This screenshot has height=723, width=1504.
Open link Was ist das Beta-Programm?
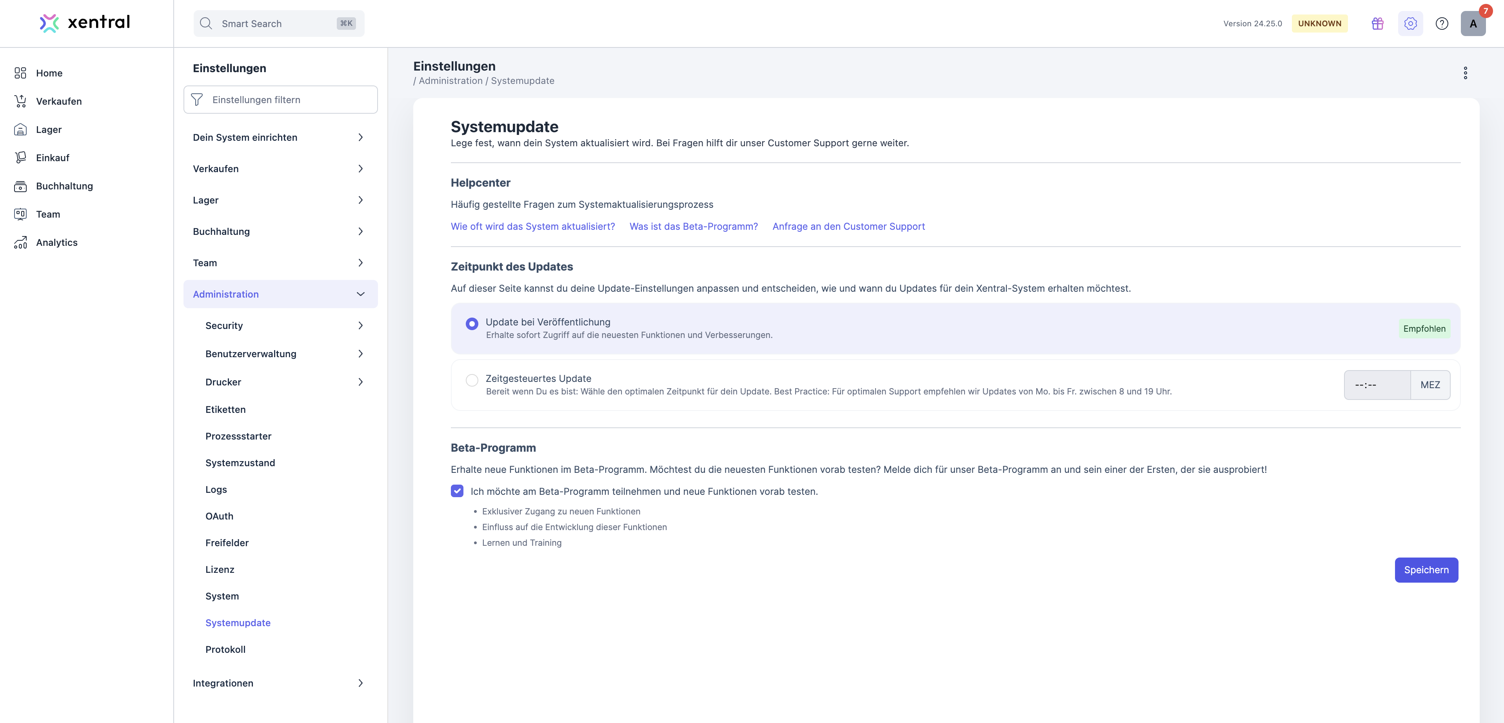point(693,226)
